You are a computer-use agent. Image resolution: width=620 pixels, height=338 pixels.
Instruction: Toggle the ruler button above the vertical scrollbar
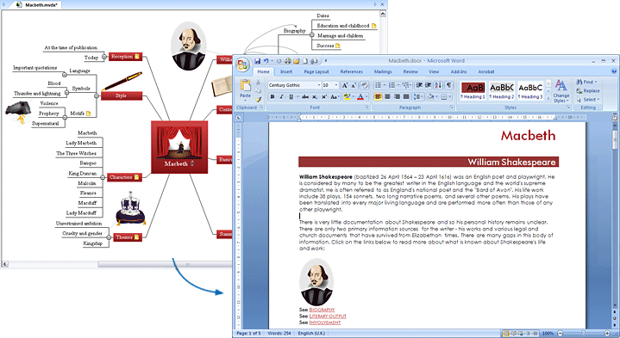pos(615,118)
